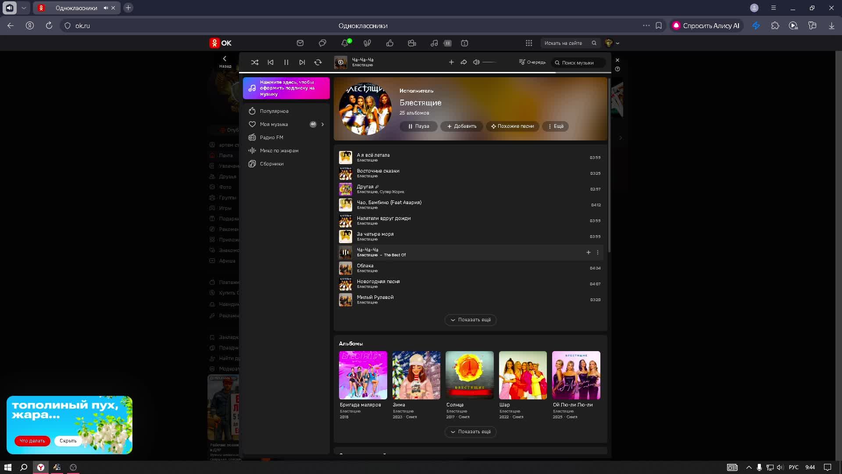Open profile menu dropdown arrow
The width and height of the screenshot is (842, 474).
(x=617, y=43)
